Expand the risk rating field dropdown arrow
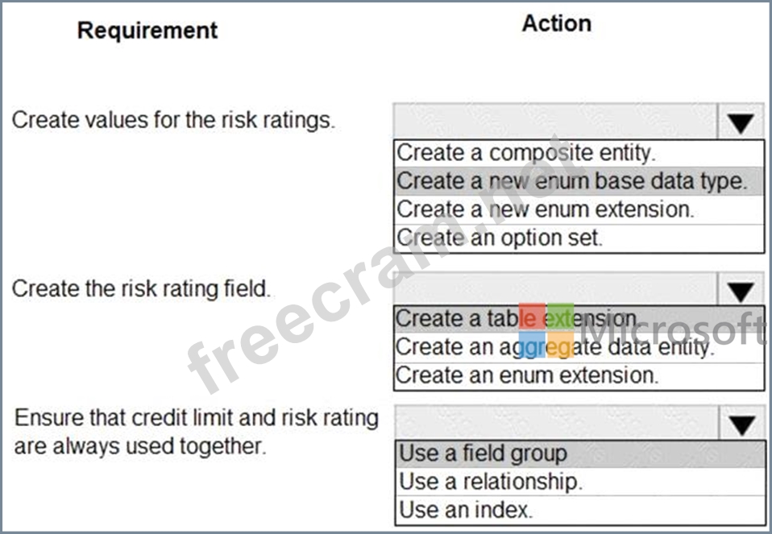The image size is (772, 534). [x=741, y=290]
